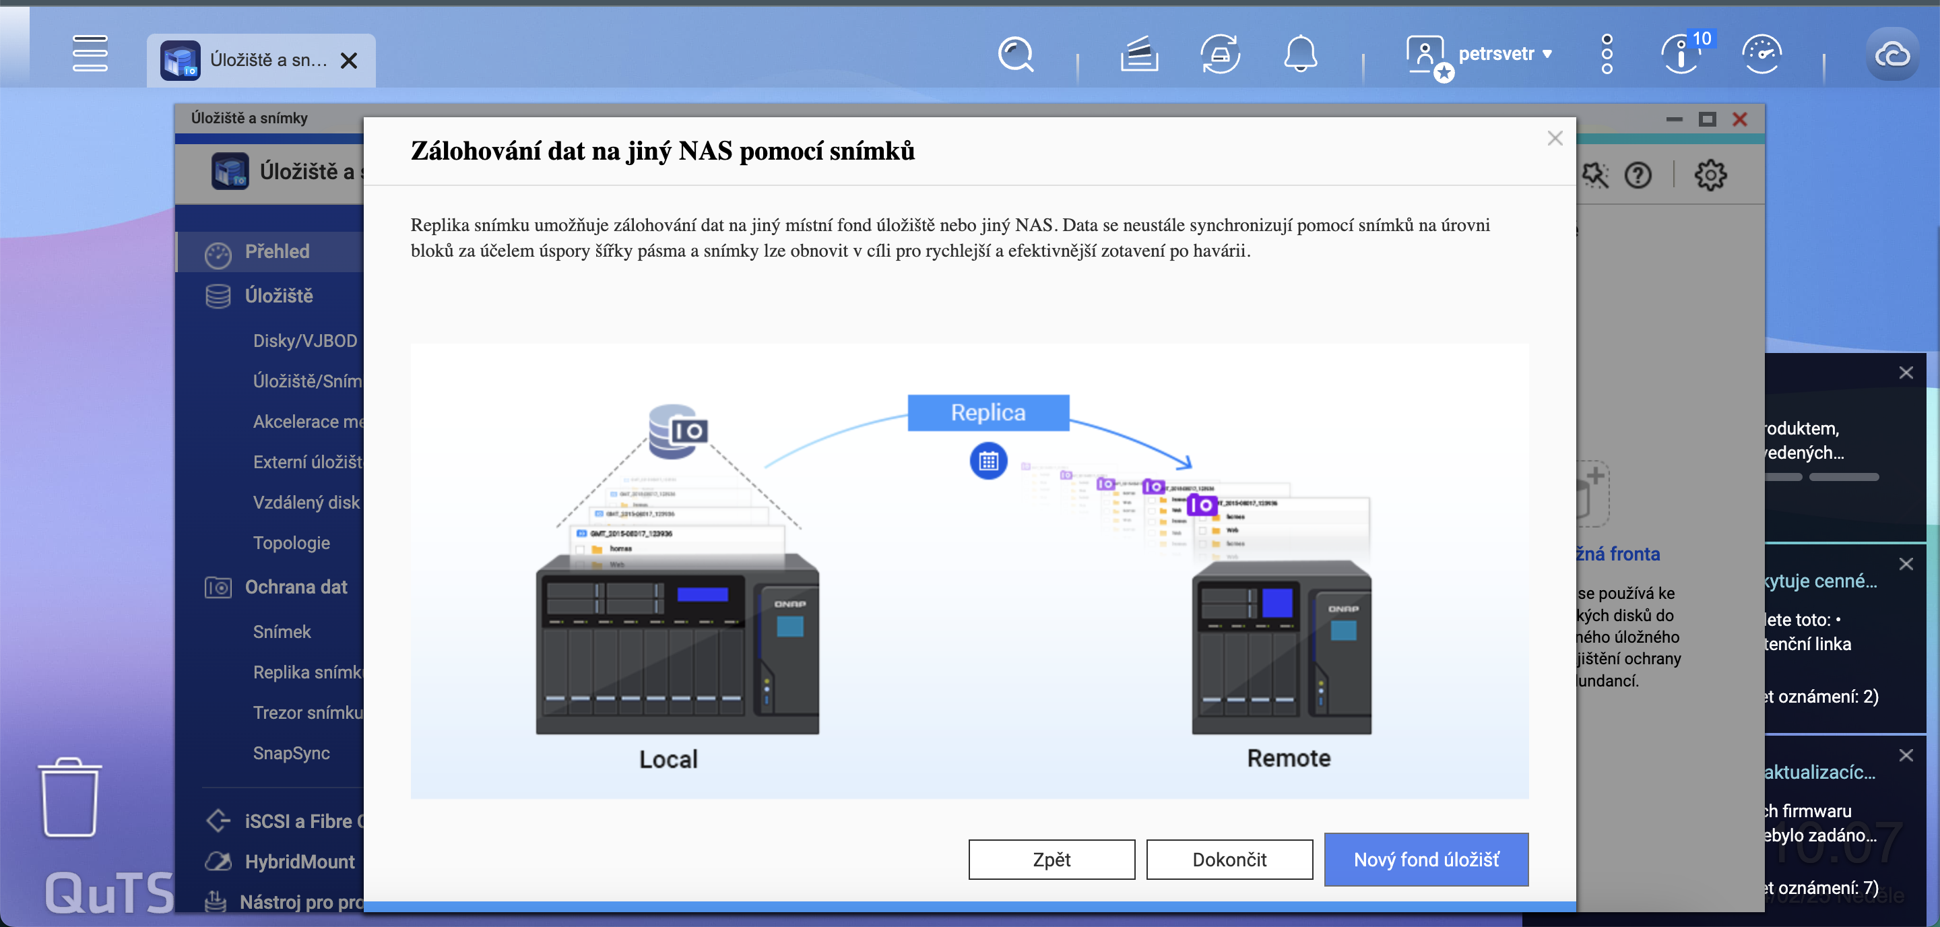The width and height of the screenshot is (1940, 927).
Task: Click the background tasks sync icon
Action: pos(1220,53)
